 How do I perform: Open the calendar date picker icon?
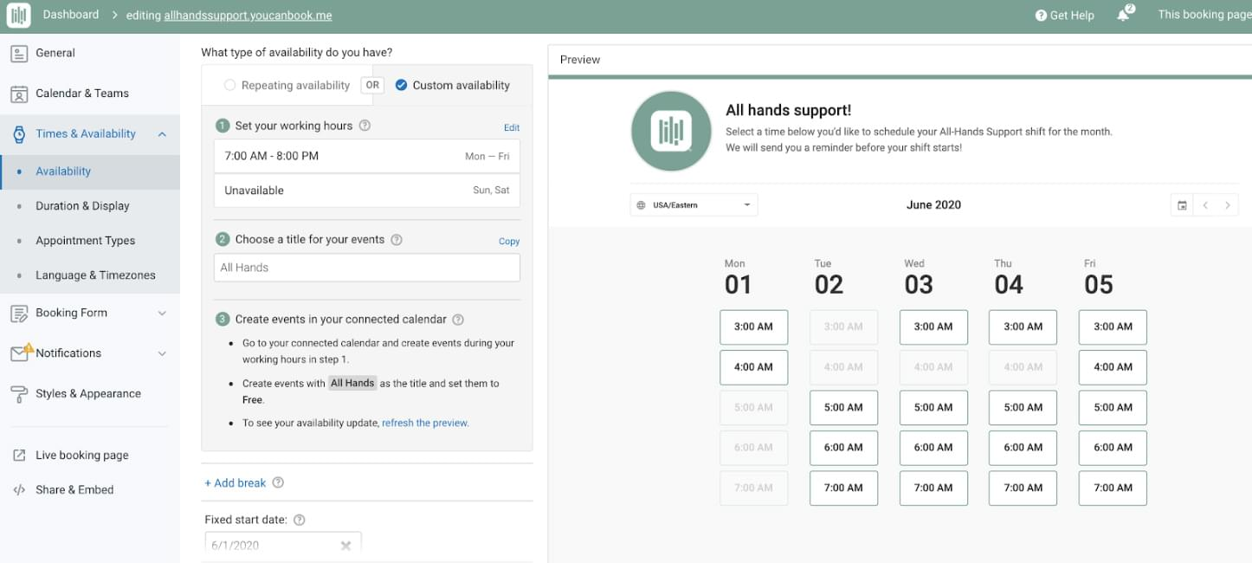click(x=1182, y=205)
